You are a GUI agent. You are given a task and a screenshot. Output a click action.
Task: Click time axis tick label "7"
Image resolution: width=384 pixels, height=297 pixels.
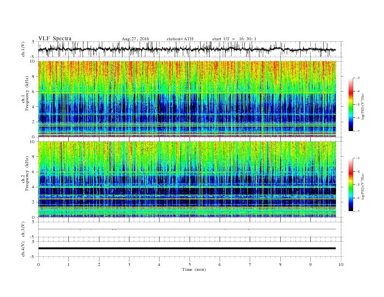pyautogui.click(x=250, y=264)
